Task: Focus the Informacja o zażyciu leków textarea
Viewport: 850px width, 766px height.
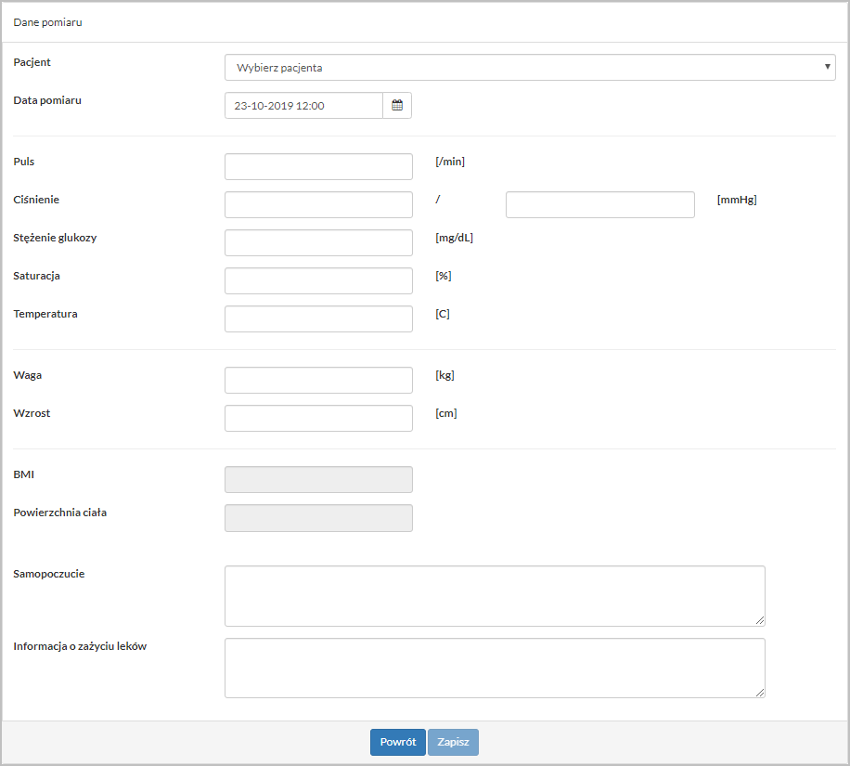Action: coord(495,668)
